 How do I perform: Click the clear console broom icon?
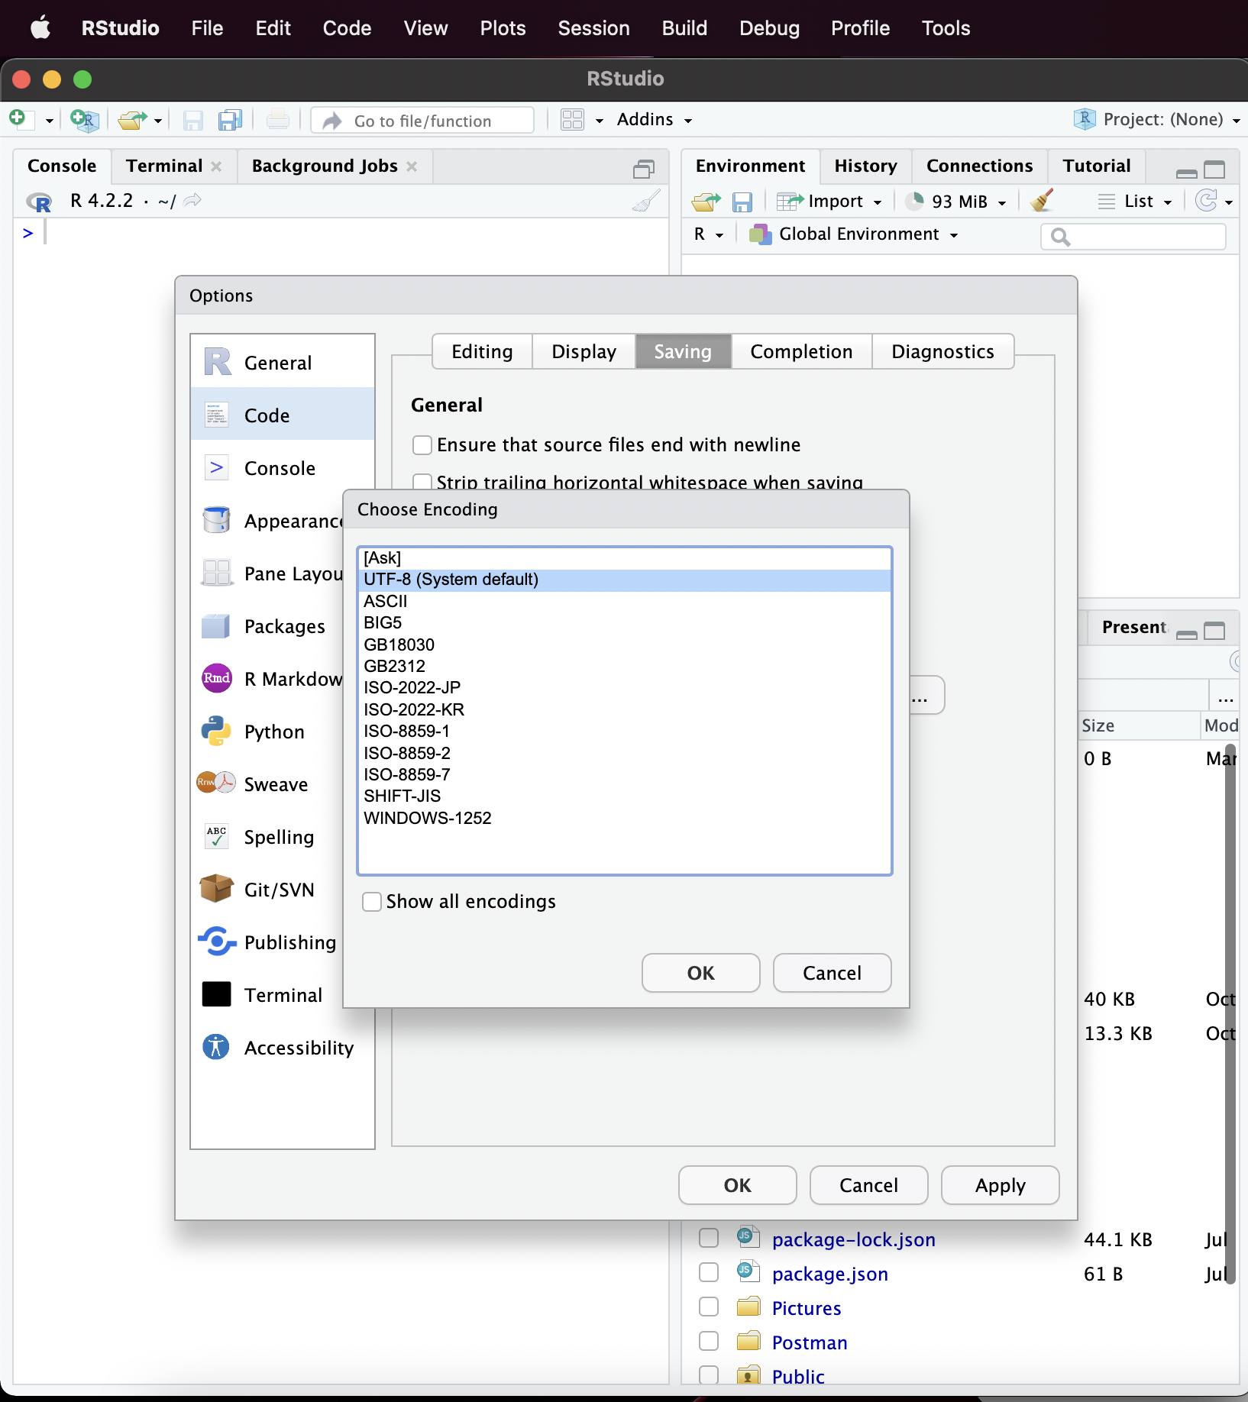[x=646, y=201]
